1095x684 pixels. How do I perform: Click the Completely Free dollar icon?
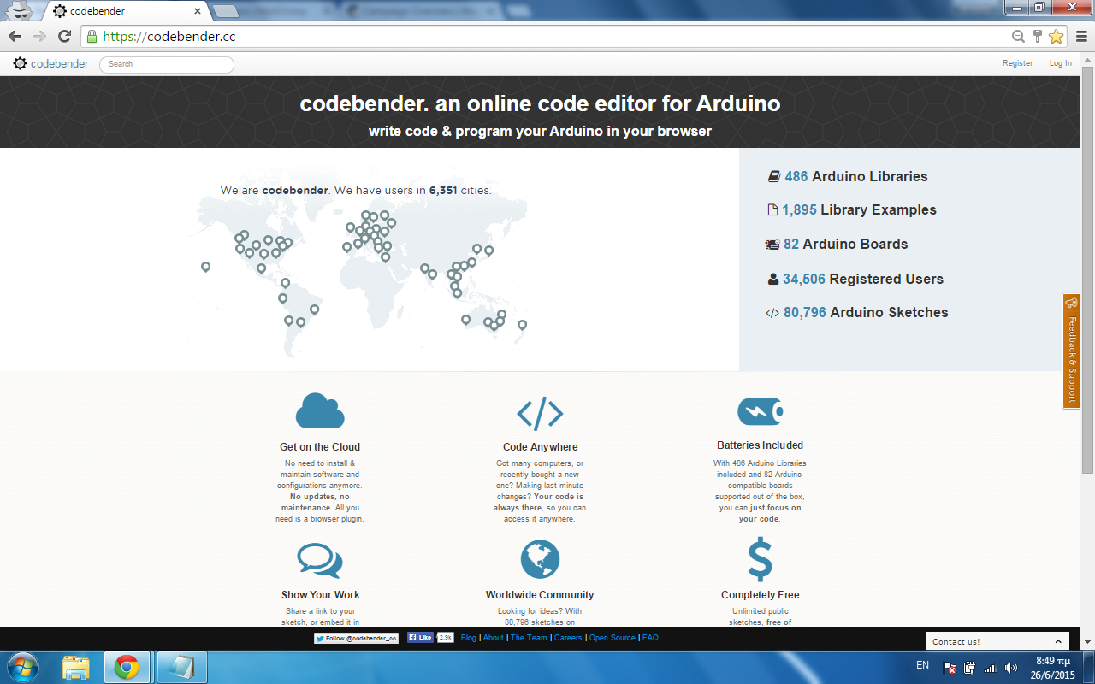[760, 559]
